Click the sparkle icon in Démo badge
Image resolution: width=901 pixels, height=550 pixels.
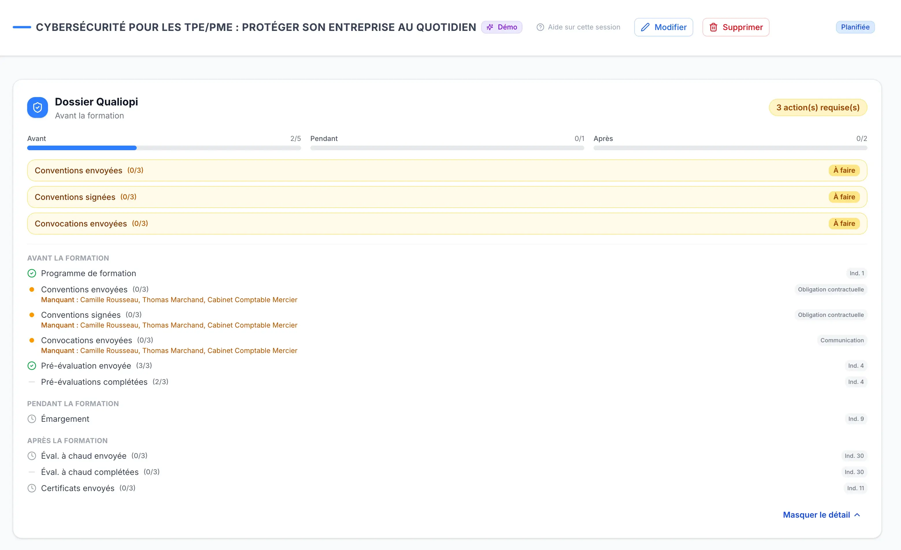pos(490,27)
